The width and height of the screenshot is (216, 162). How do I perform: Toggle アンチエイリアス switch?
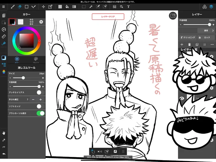click(x=41, y=92)
